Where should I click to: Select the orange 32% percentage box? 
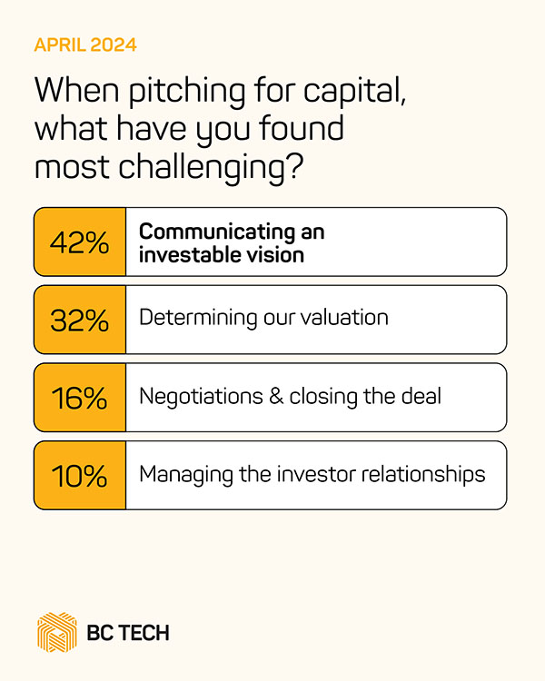80,319
